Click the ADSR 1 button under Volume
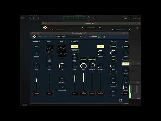The width and height of the screenshot is (161, 121). tap(126, 94)
